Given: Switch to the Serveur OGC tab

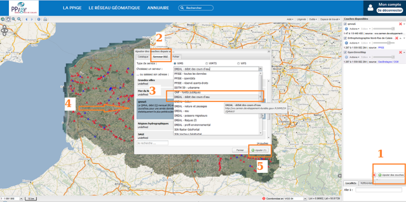Looking at the screenshot, I should point(161,57).
